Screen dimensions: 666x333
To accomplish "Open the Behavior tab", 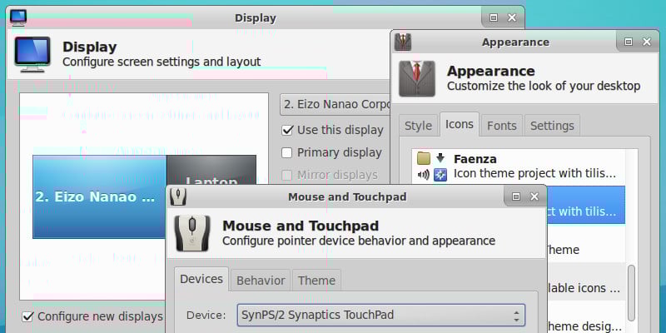I will click(261, 281).
